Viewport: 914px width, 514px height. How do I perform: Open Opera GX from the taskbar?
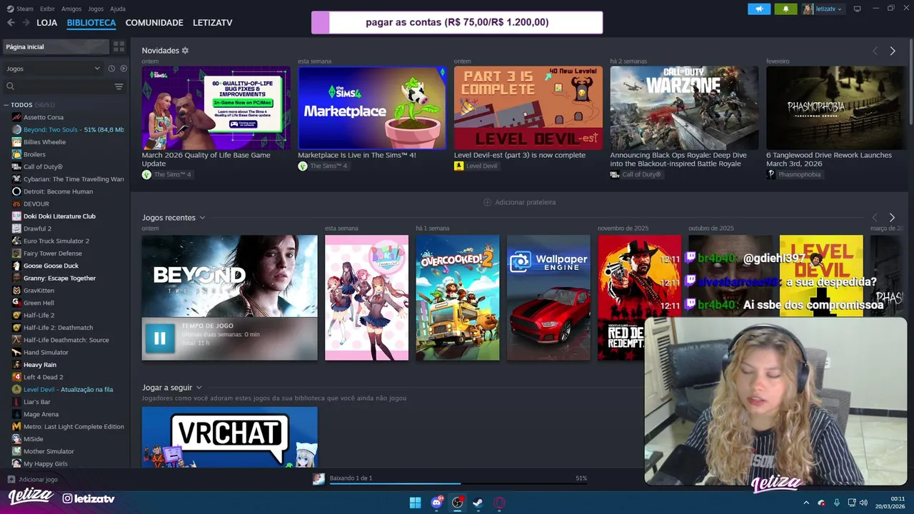coord(499,503)
